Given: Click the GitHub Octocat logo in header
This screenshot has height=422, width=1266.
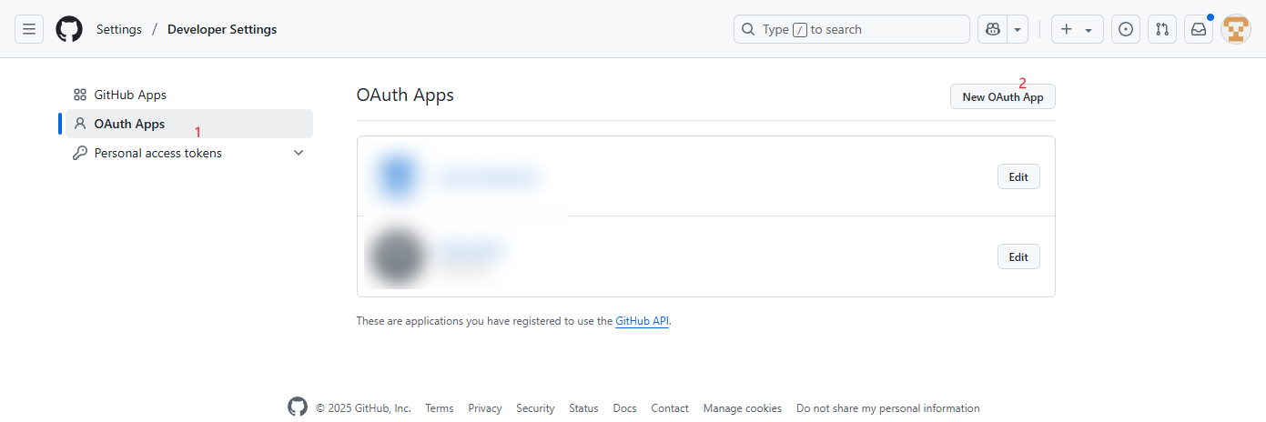Looking at the screenshot, I should pyautogui.click(x=69, y=29).
